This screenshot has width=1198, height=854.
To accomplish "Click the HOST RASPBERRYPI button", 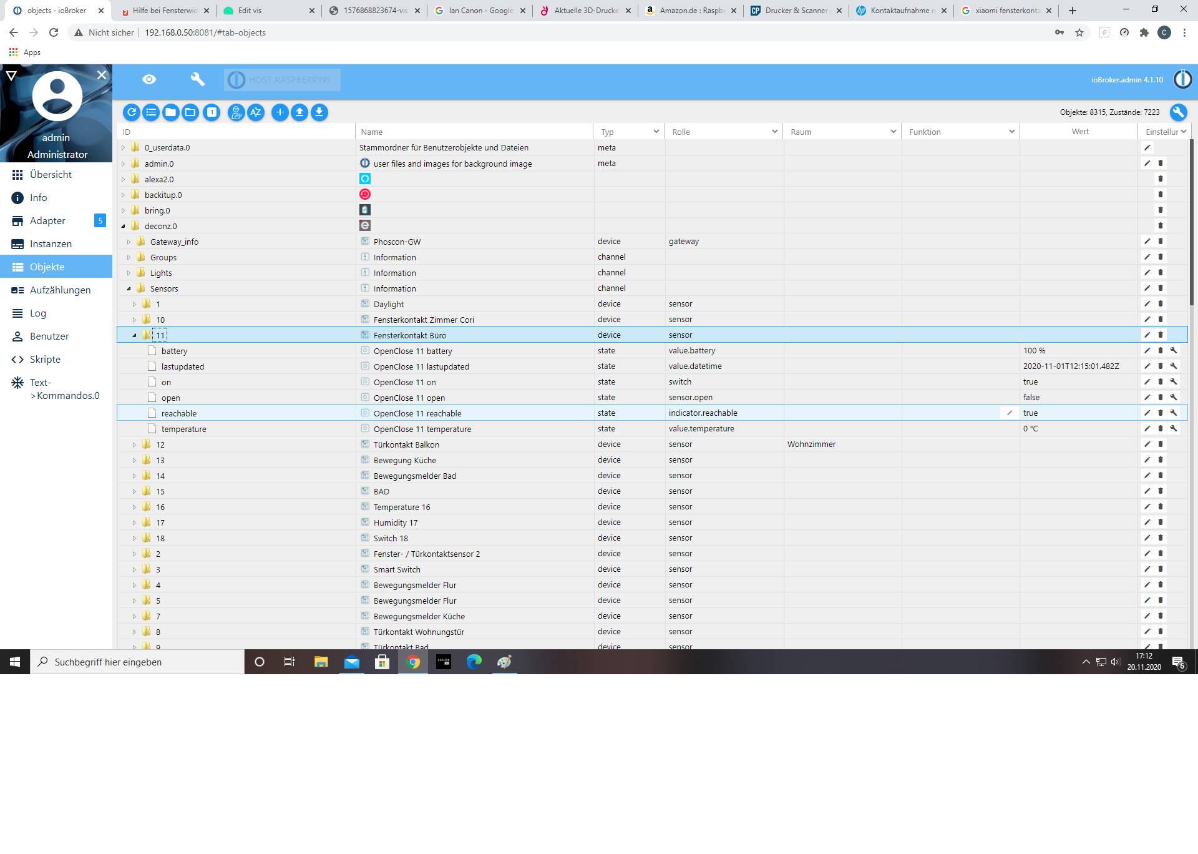I will coord(283,80).
